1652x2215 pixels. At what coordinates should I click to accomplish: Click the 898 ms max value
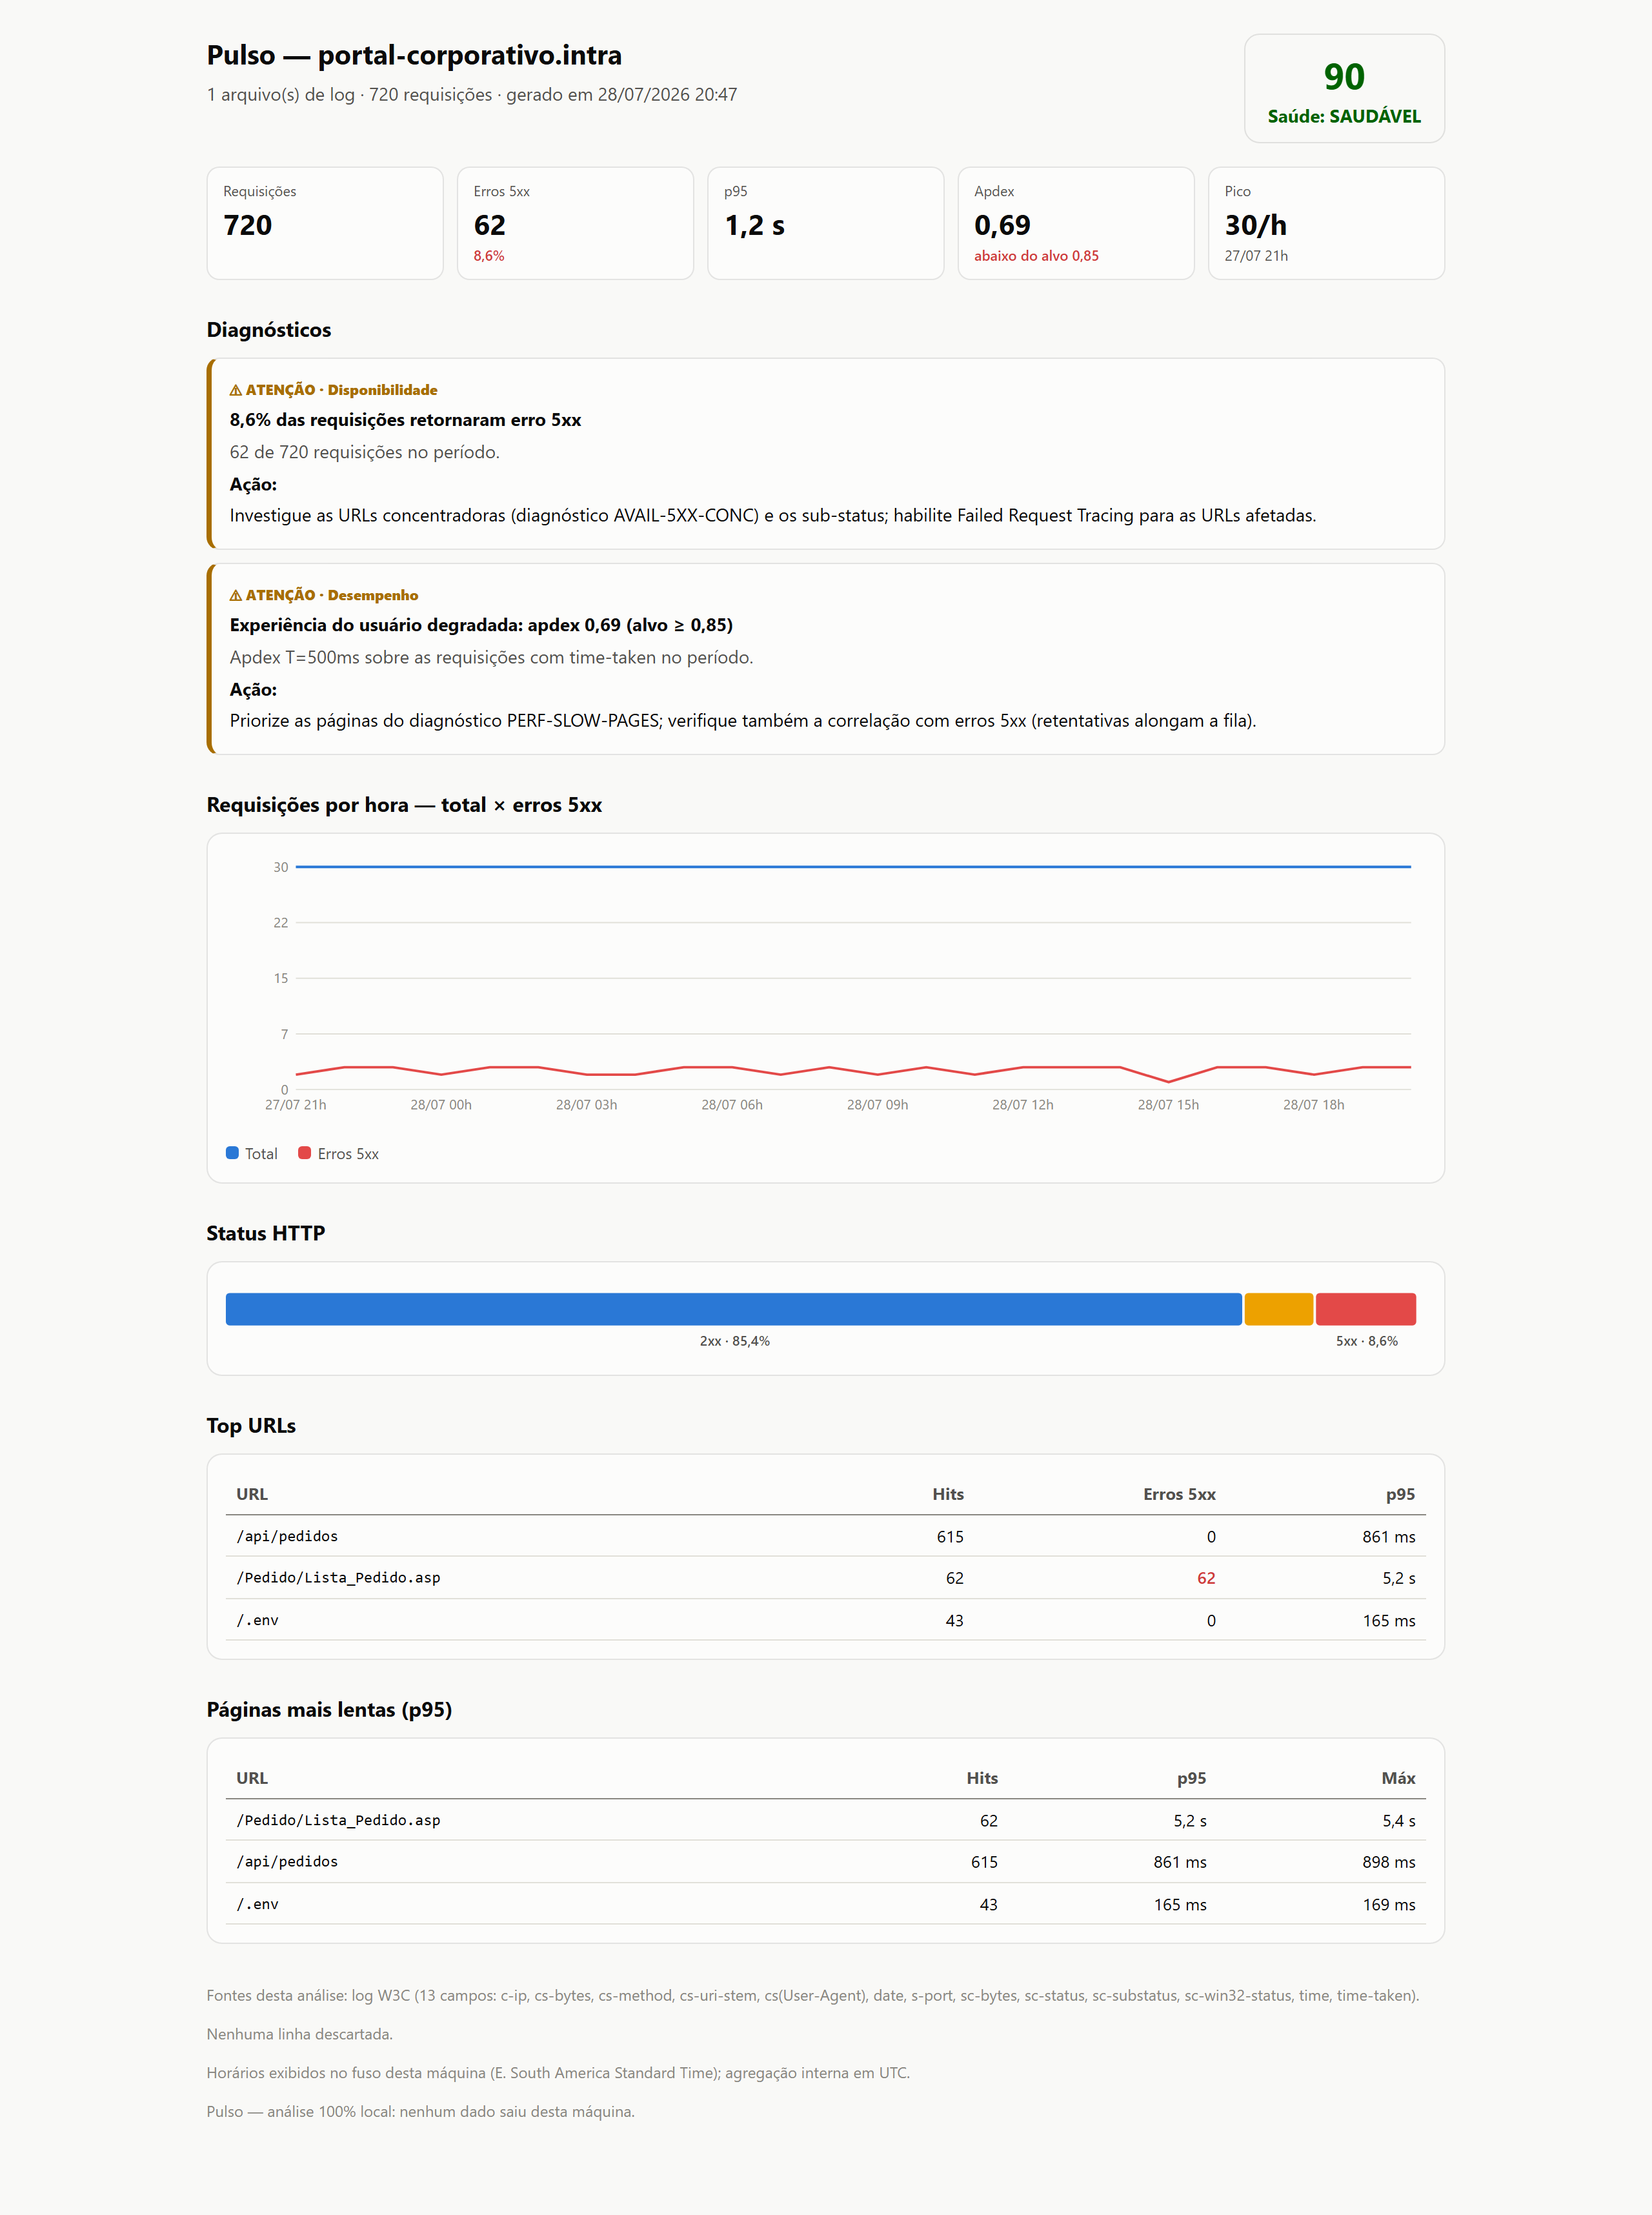(x=1388, y=1862)
